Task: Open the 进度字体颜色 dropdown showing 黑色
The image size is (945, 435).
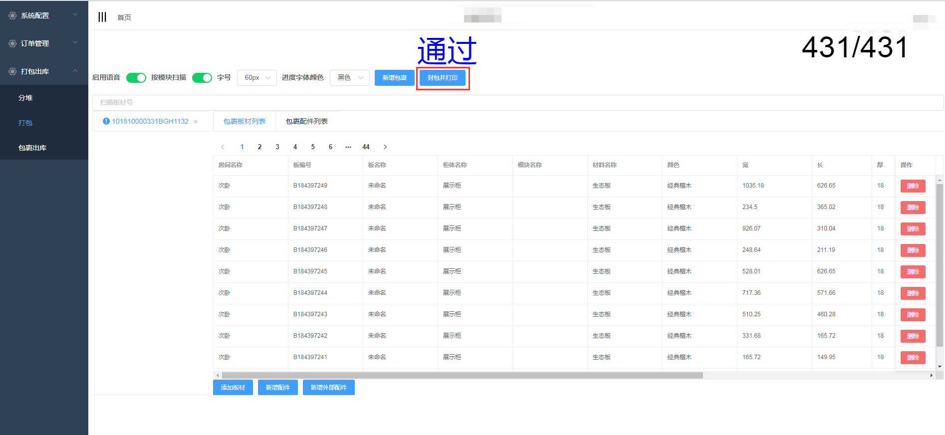Action: point(350,78)
